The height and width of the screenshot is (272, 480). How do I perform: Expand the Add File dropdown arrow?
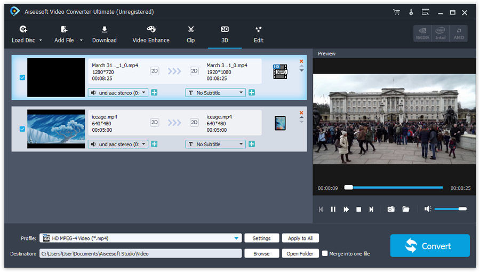(81, 41)
